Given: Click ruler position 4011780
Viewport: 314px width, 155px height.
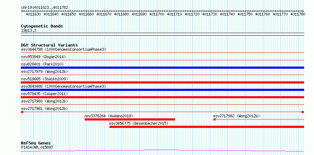Looking at the screenshot, I should pyautogui.click(x=298, y=14).
